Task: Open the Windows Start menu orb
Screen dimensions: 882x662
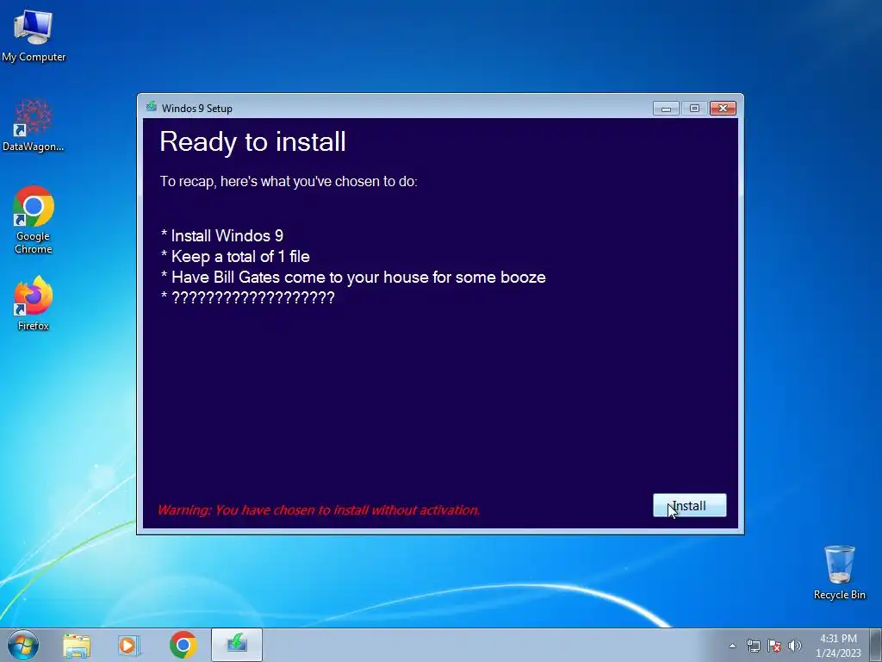Action: 23,645
